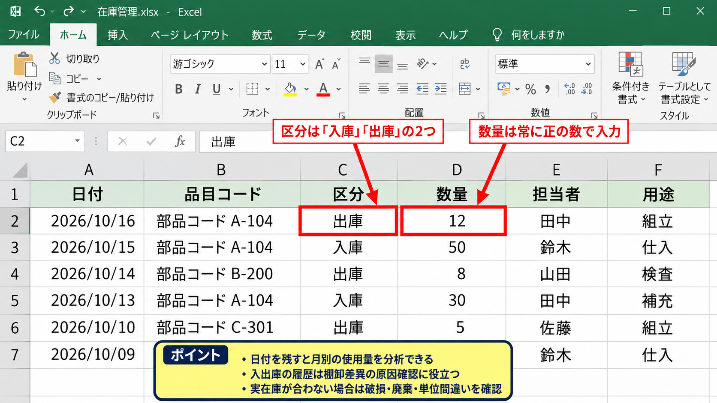Viewport: 717px width, 403px height.
Task: Click the Name Box showing C2
Action: click(45, 141)
